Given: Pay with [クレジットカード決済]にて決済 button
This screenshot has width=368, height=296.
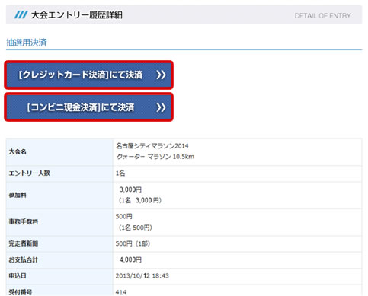Looking at the screenshot, I should tap(88, 75).
